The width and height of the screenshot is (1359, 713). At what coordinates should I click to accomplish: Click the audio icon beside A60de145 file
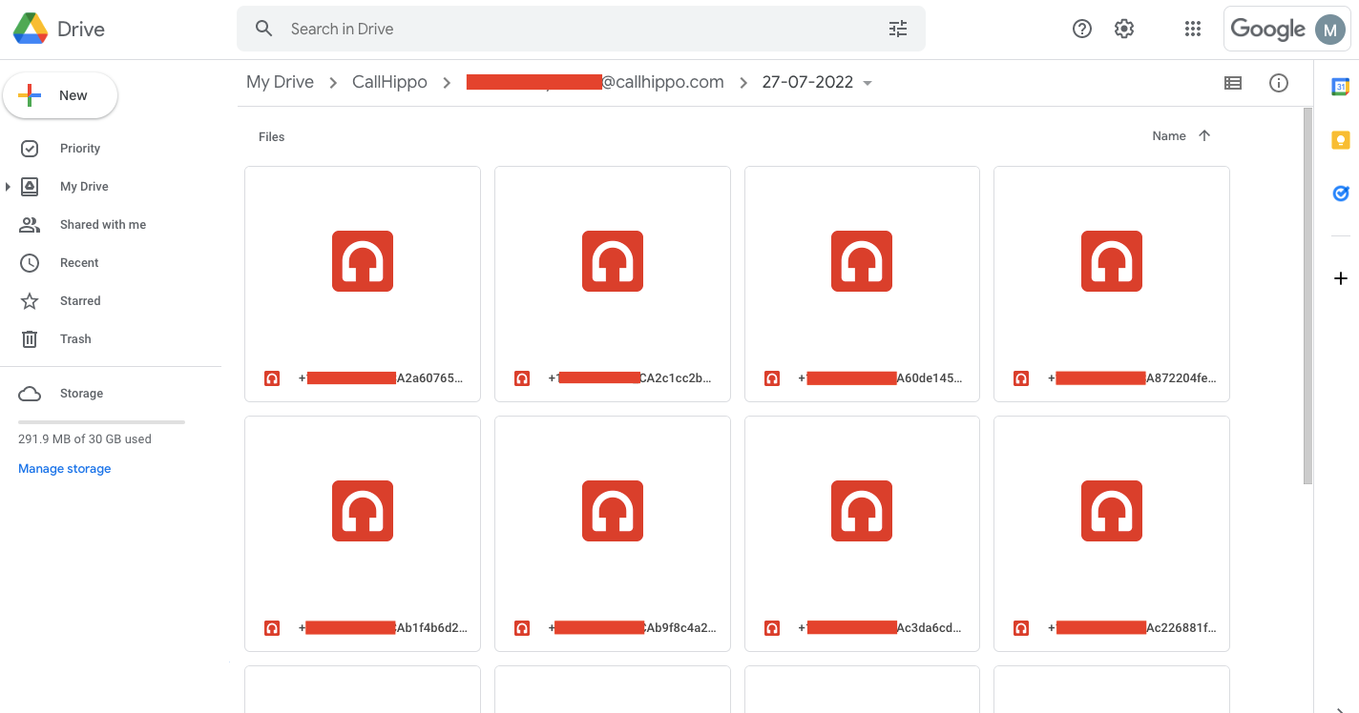772,378
